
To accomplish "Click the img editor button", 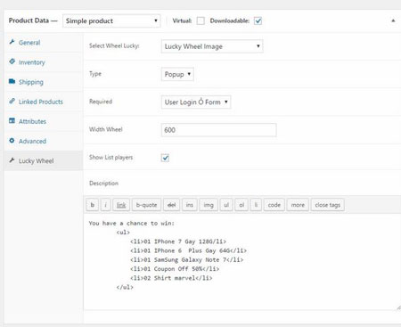I will [209, 205].
